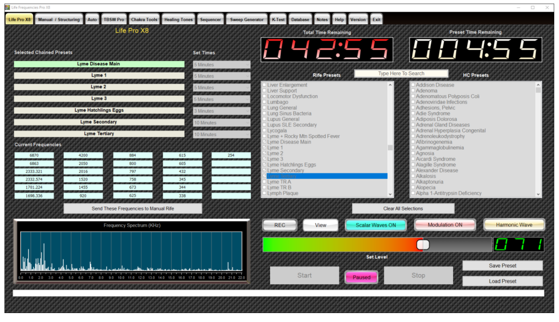559x322 pixels.
Task: Toggle the Harmonic Wave option
Action: [x=514, y=225]
